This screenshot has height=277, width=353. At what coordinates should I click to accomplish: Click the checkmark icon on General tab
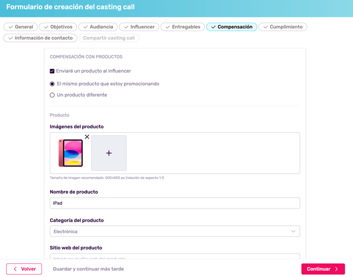tap(11, 27)
